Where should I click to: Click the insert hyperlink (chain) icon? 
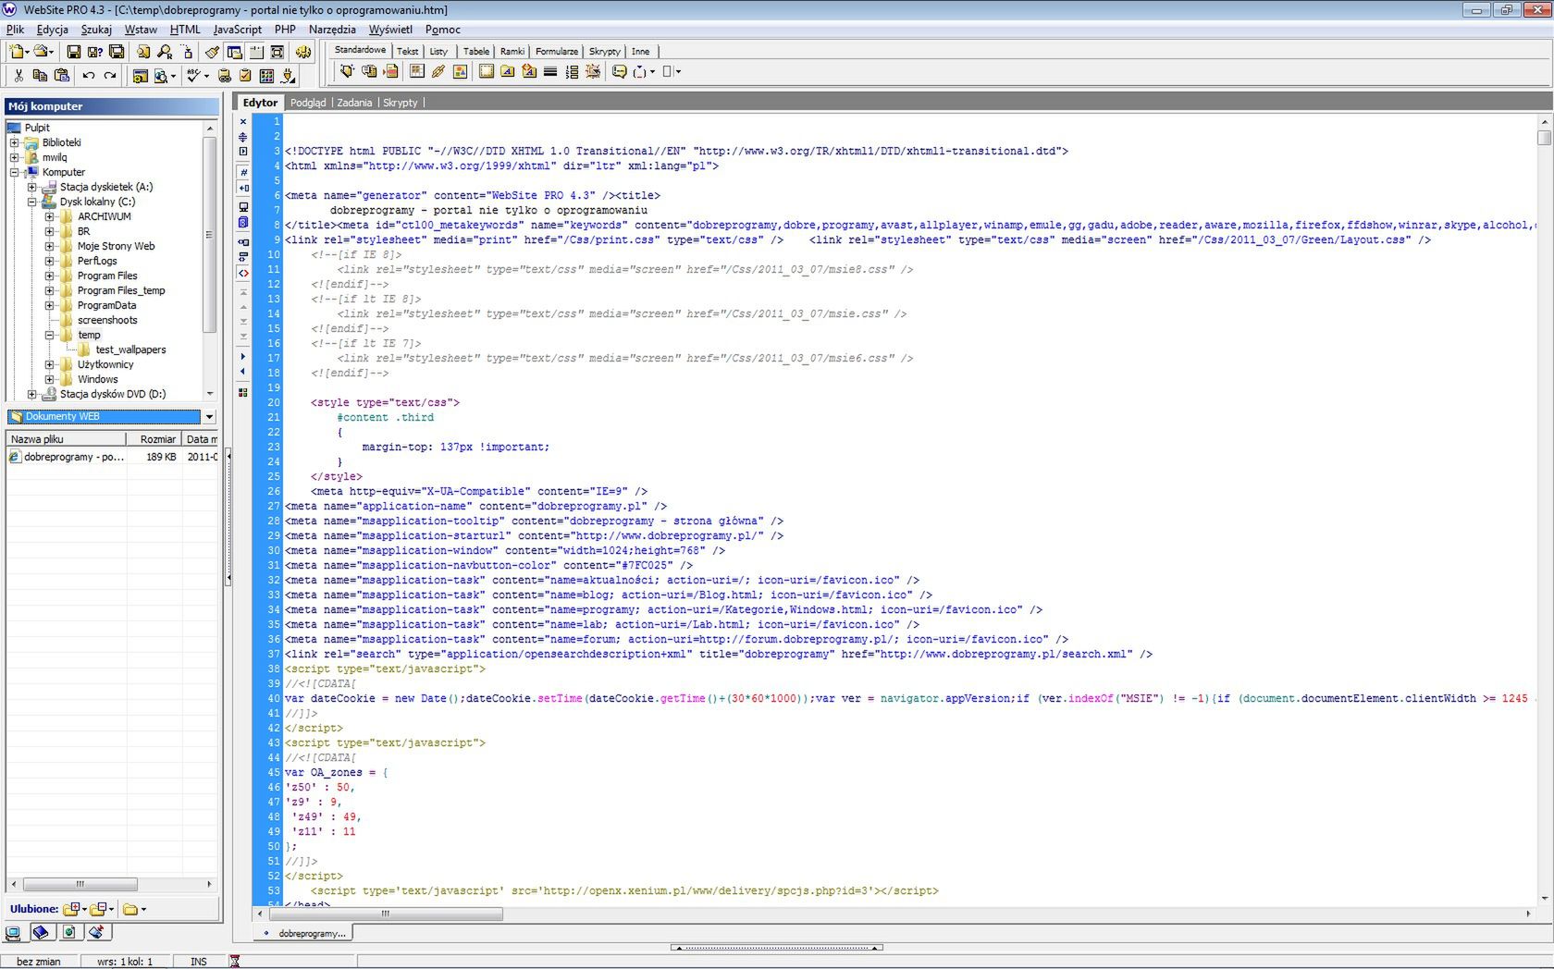[438, 71]
